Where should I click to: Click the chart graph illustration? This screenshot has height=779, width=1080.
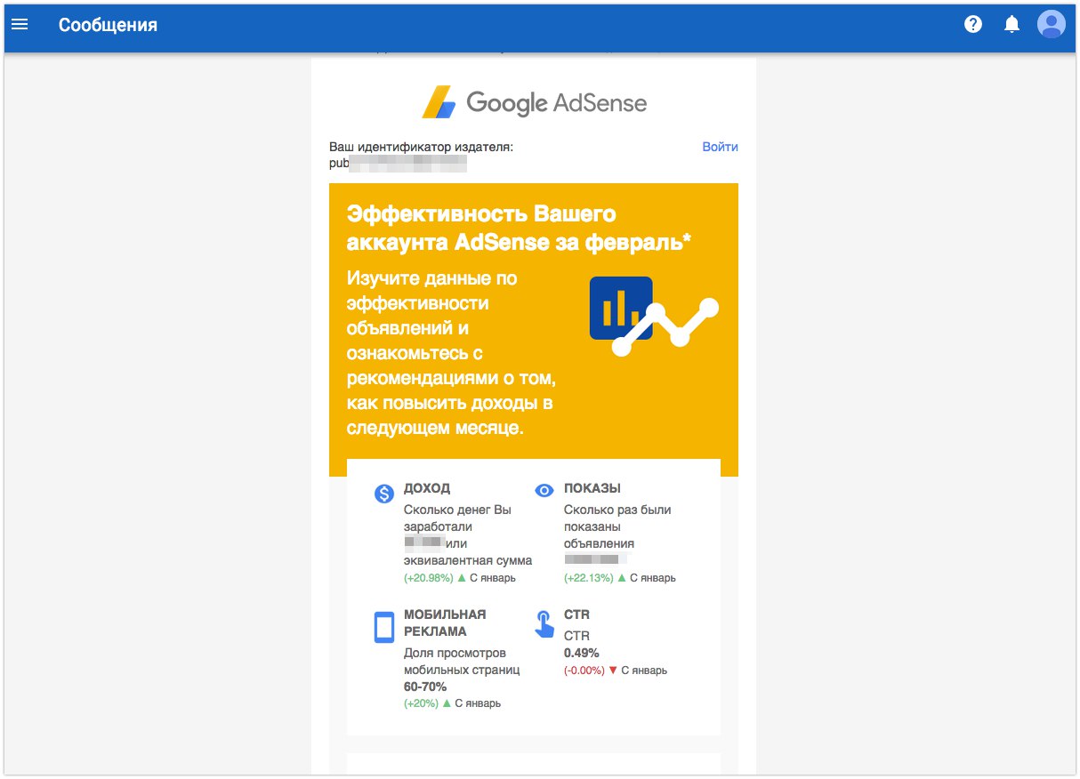pos(654,316)
